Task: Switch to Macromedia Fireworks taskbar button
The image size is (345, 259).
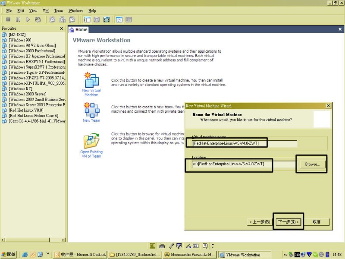Action: click(190, 254)
